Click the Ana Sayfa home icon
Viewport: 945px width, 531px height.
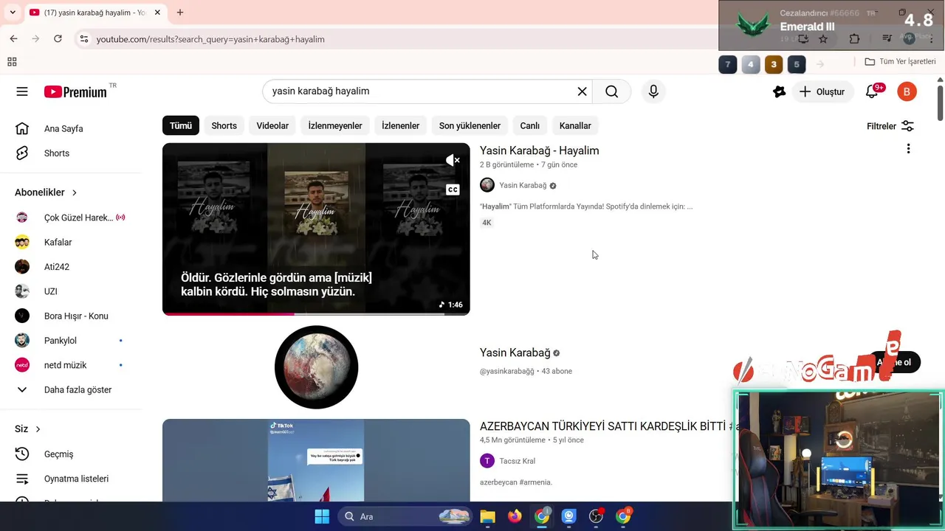tap(22, 128)
